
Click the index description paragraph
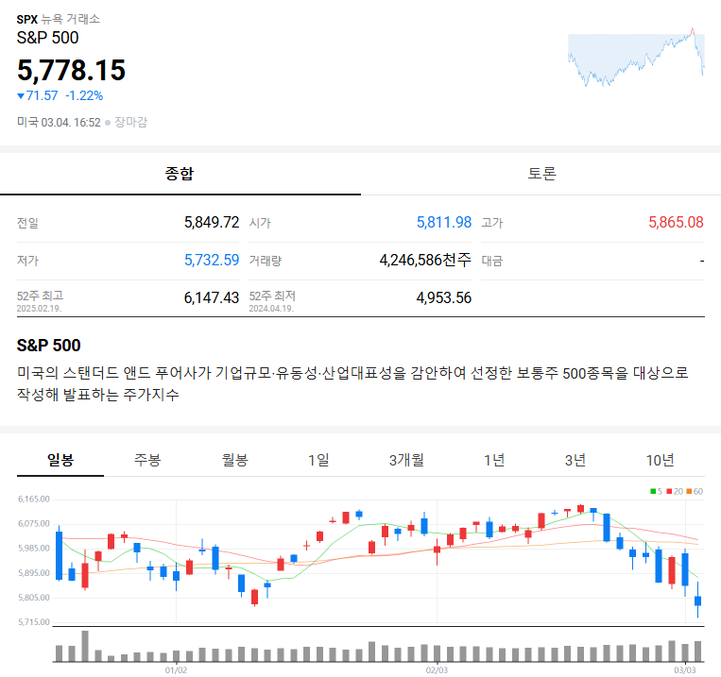coord(352,383)
